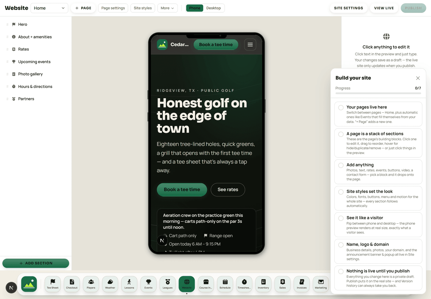Screen dimensions: 431x299
Task: Click the Build your site progress bar
Action: [378, 93]
